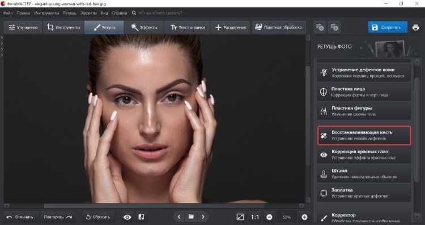The height and width of the screenshot is (225, 425).
Task: Click the Сохранить save button
Action: pyautogui.click(x=388, y=27)
